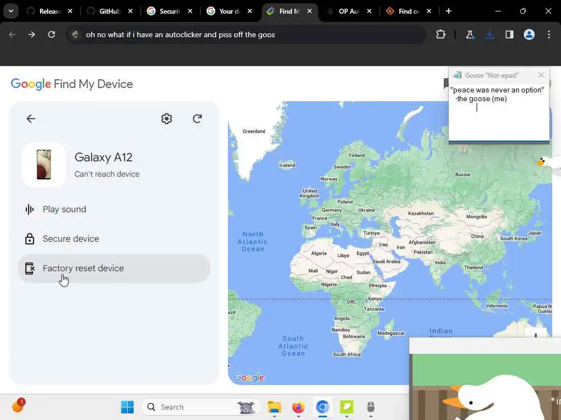
Task: Open File Explorer from taskbar
Action: pos(274,407)
